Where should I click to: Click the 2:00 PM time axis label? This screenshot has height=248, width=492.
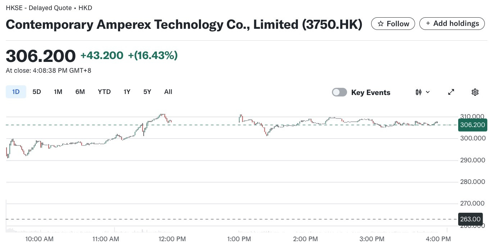[x=305, y=239]
